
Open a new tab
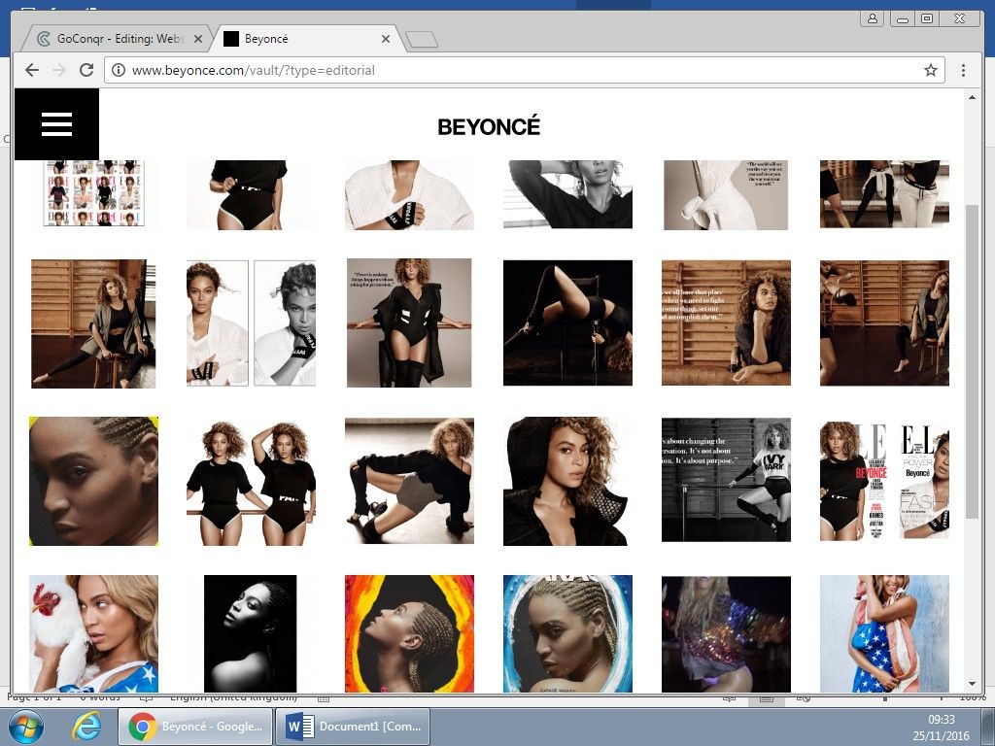point(421,40)
